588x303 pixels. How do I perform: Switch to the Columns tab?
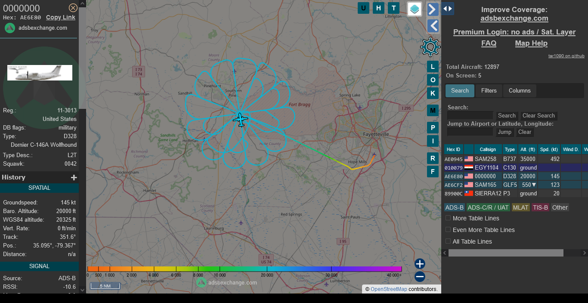(520, 91)
